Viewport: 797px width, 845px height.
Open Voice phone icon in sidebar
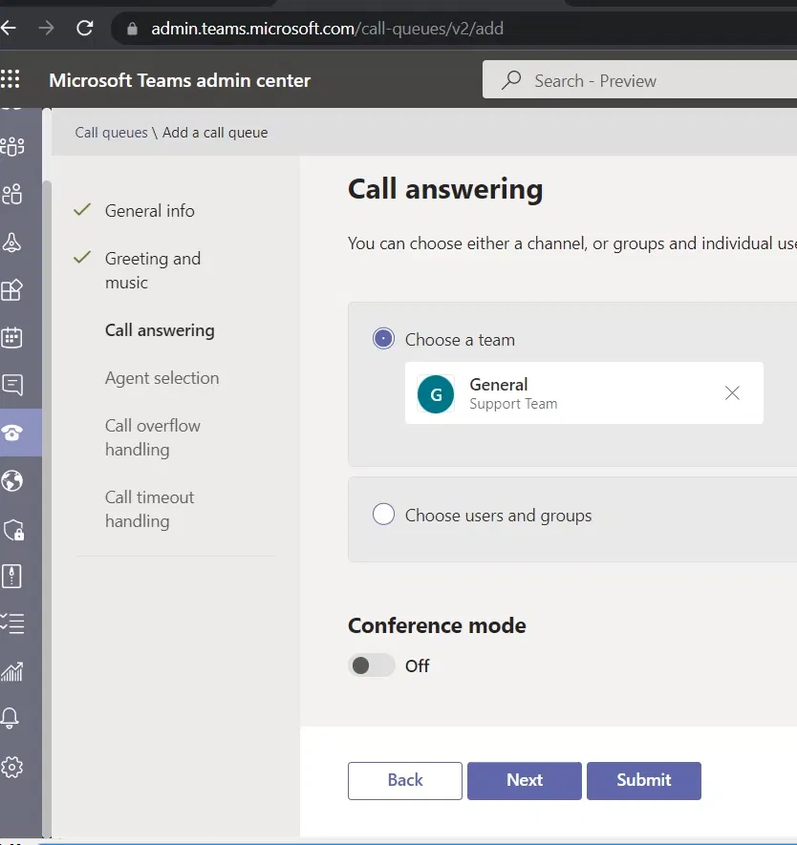point(12,433)
